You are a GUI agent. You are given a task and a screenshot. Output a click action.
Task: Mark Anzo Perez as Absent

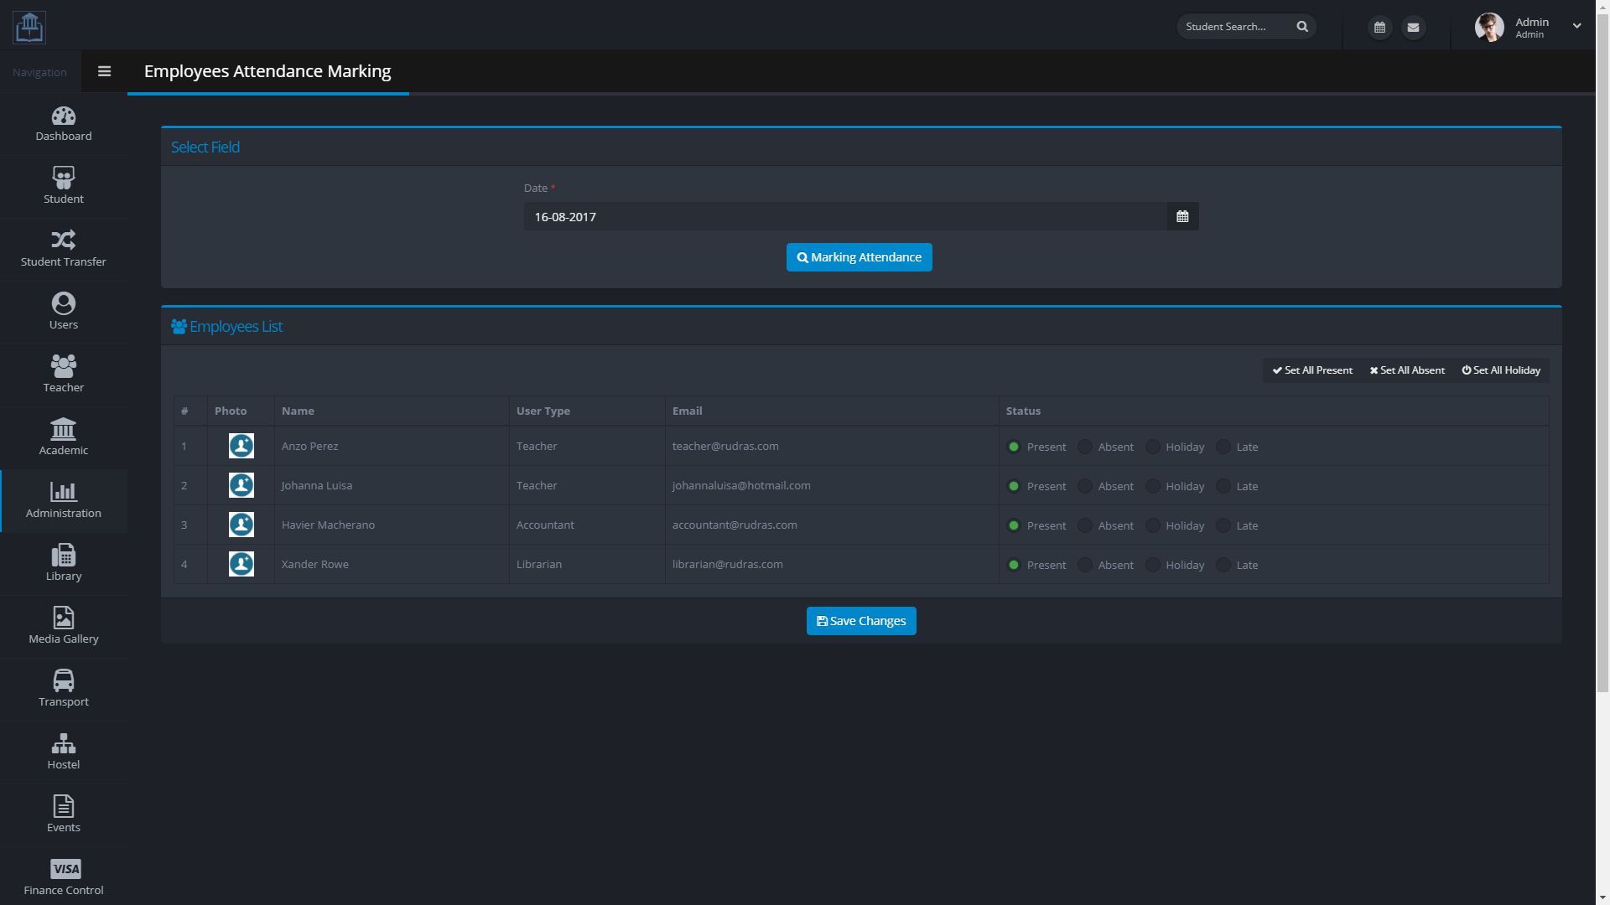pos(1085,447)
